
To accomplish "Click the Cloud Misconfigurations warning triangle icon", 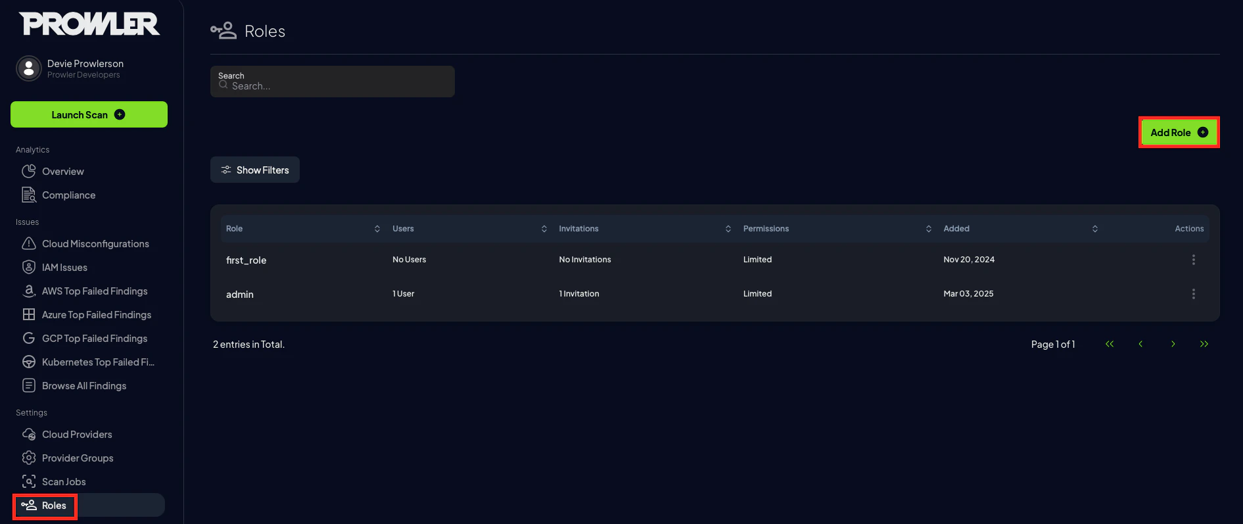I will (x=29, y=243).
